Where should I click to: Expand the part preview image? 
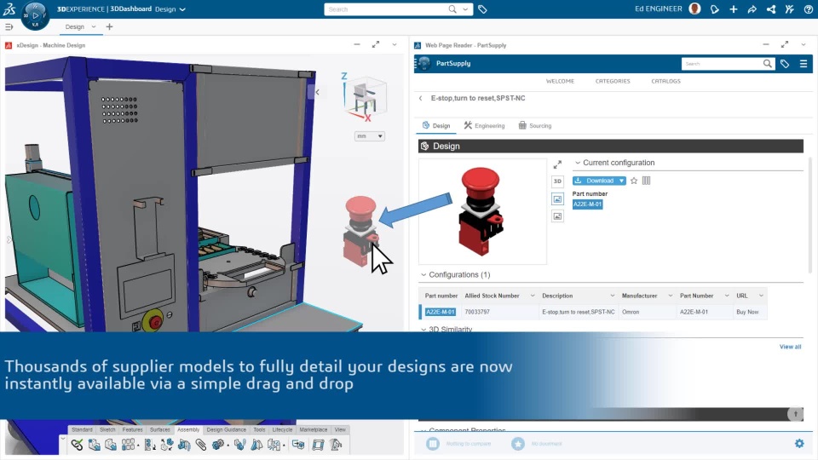[557, 164]
